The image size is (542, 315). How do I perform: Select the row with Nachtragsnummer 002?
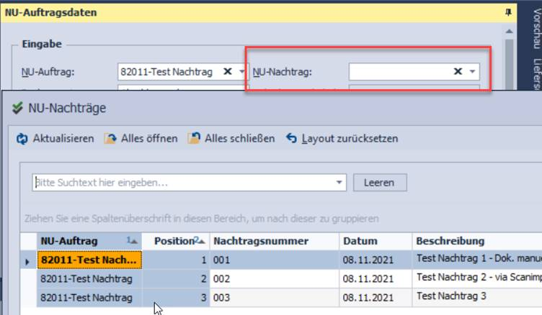coord(274,278)
